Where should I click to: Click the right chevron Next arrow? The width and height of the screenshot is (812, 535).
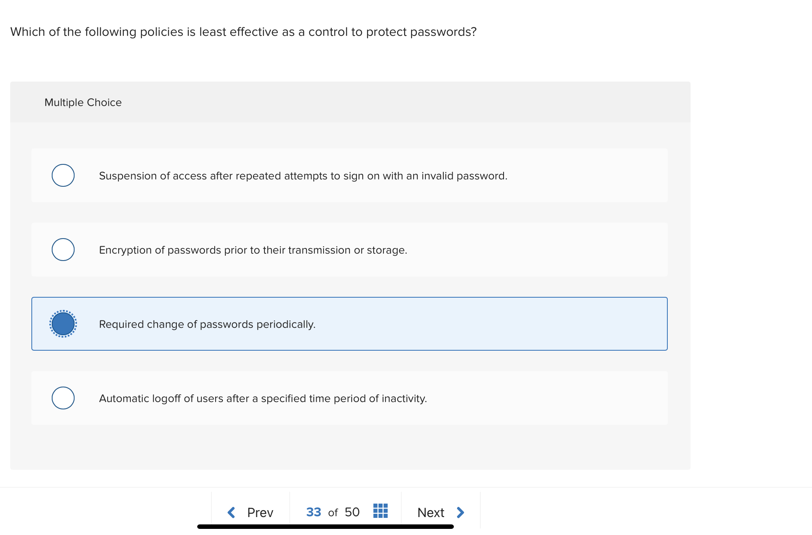tap(460, 512)
